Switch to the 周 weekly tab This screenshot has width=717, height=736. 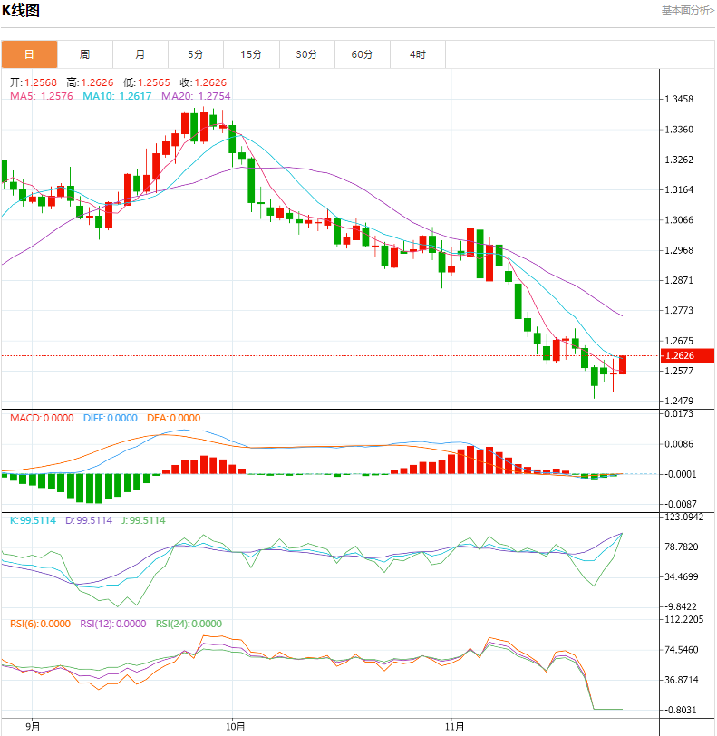tap(84, 54)
